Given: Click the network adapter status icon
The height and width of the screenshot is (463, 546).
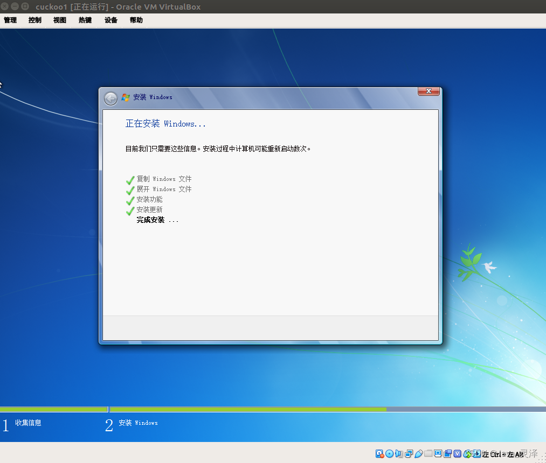Looking at the screenshot, I should click(408, 454).
